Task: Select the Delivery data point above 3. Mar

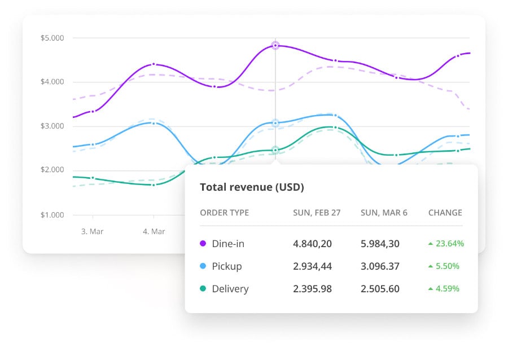Action: pyautogui.click(x=93, y=178)
